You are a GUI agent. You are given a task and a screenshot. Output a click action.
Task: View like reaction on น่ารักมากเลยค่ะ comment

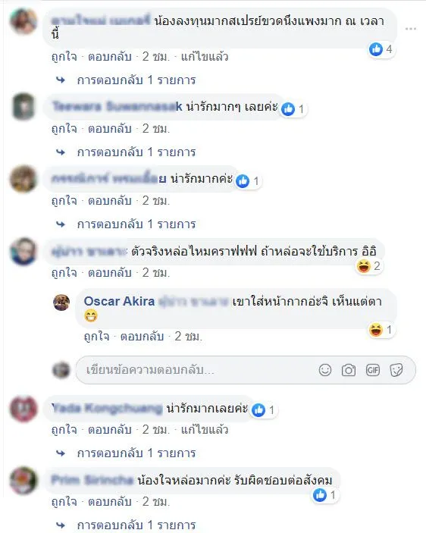[264, 410]
